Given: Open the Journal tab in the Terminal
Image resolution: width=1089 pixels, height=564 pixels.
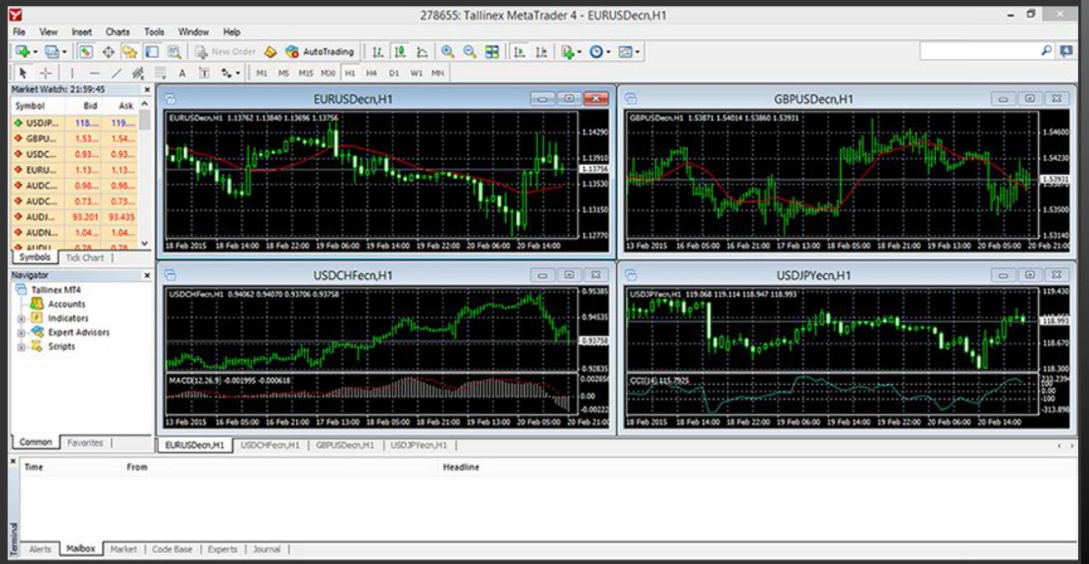Looking at the screenshot, I should pos(267,549).
